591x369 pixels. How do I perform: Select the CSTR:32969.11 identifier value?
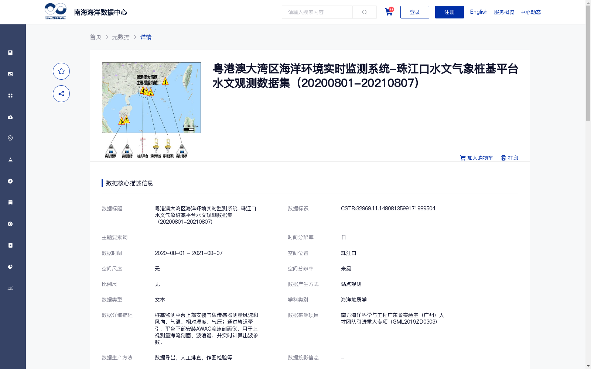[388, 208]
